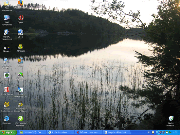
Task: Open the RU language selector in the taskbar
Action: click(x=149, y=132)
